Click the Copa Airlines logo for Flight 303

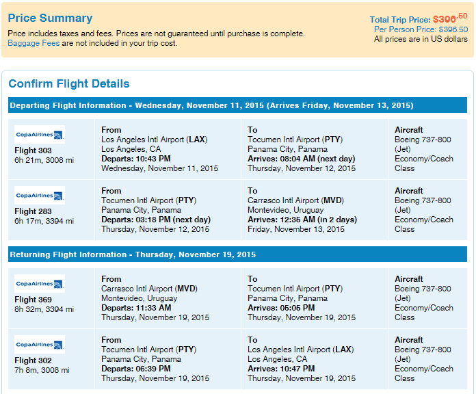tap(40, 135)
